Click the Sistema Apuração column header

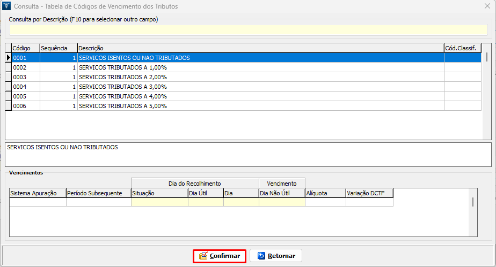tap(38, 193)
